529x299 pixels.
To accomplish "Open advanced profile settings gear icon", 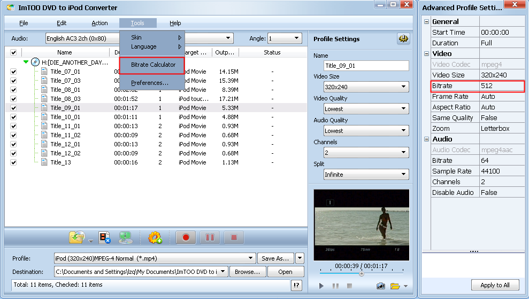I will pyautogui.click(x=403, y=39).
